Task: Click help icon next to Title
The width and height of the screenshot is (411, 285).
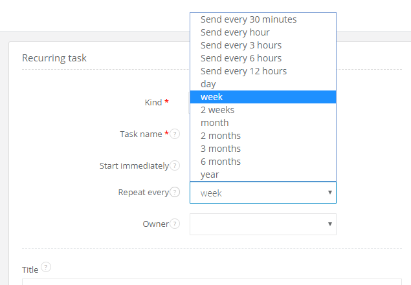Action: pyautogui.click(x=46, y=267)
